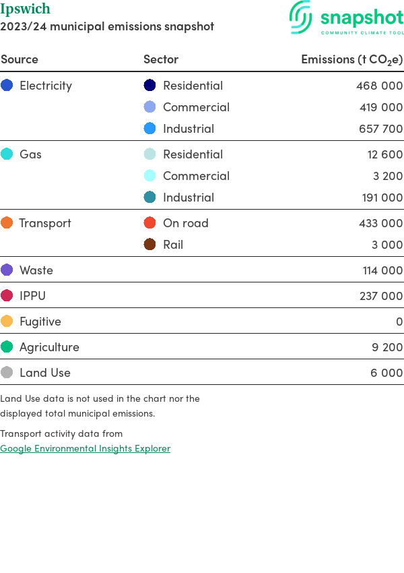
Task: Click the brown Rail sector dot
Action: click(150, 245)
